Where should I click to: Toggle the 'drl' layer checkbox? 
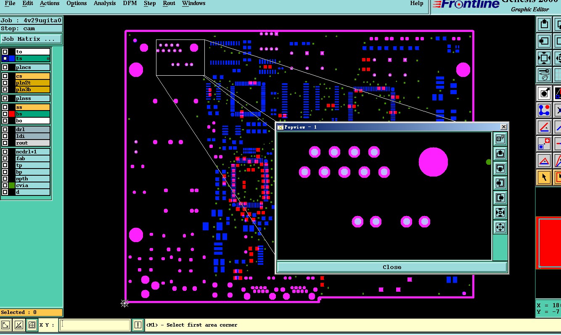[x=5, y=130]
